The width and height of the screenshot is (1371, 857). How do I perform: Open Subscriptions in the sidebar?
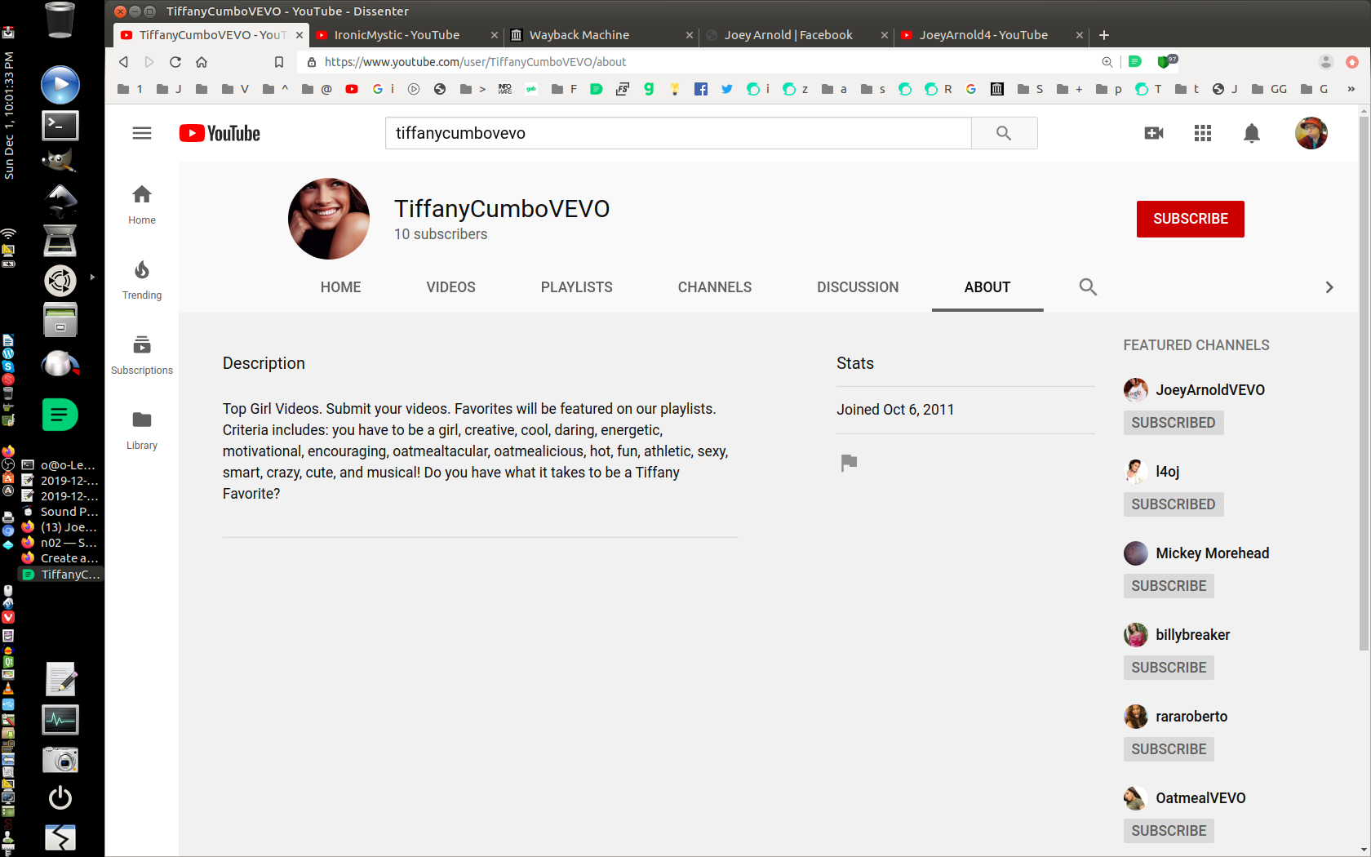(x=142, y=355)
